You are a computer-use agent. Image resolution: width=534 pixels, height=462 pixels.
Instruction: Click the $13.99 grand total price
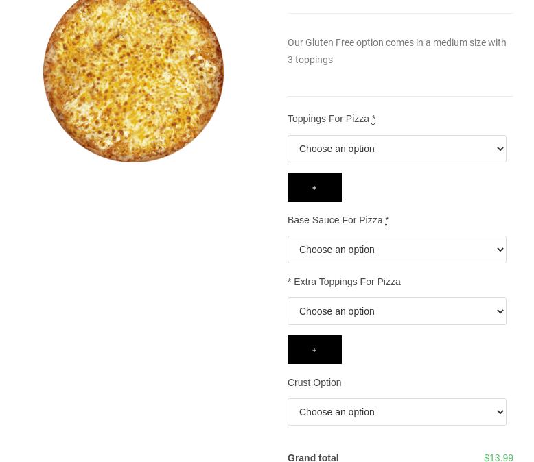click(498, 457)
